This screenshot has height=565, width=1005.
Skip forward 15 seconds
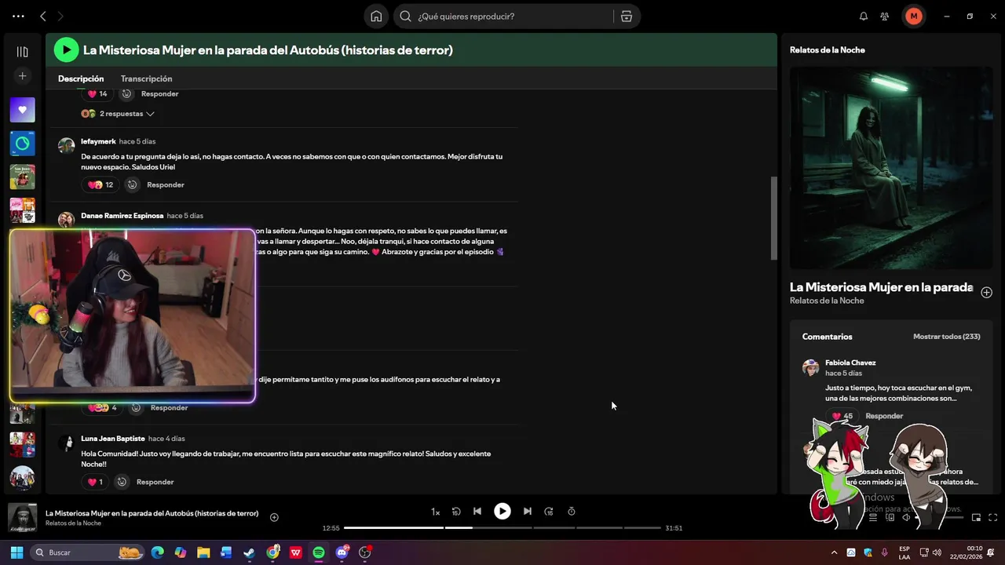[x=549, y=512]
